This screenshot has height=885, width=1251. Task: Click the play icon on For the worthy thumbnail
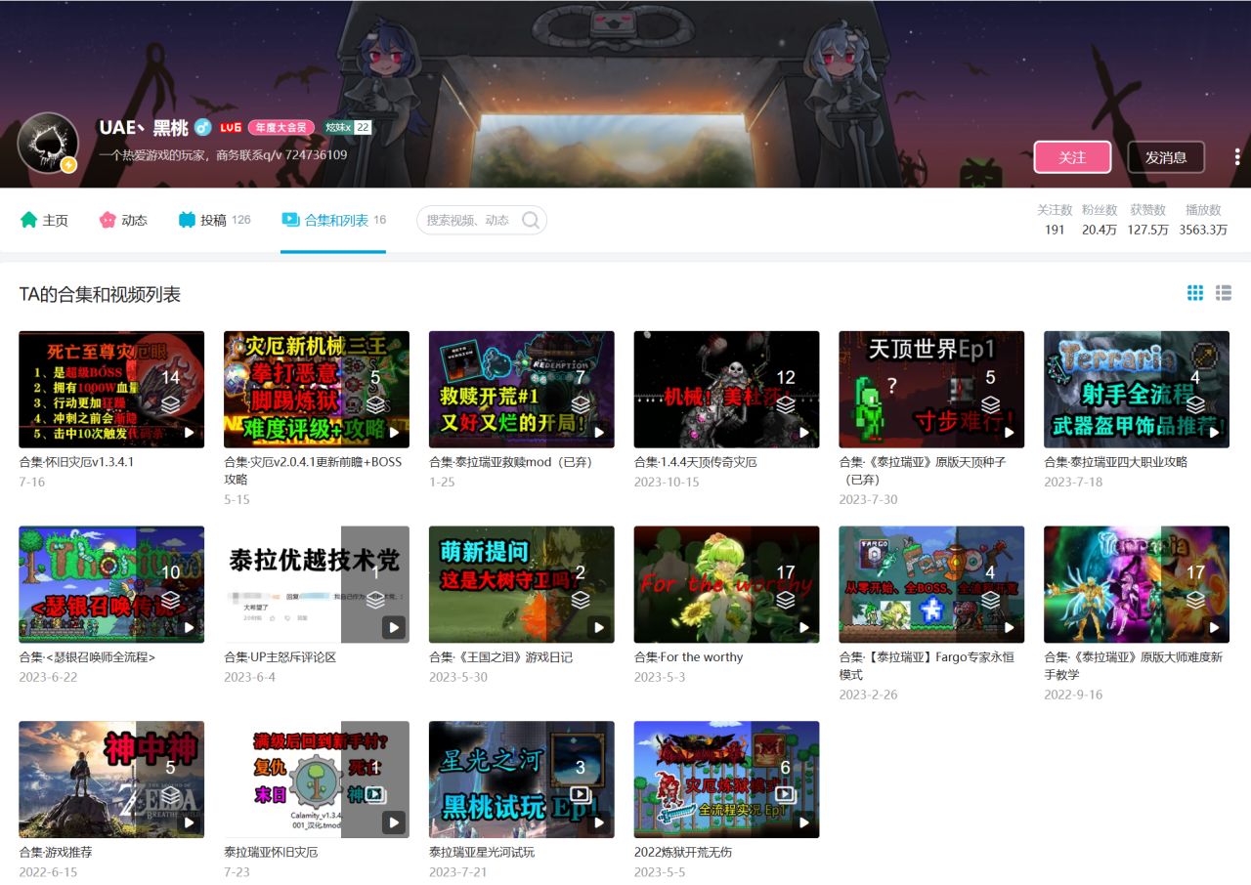(x=804, y=627)
